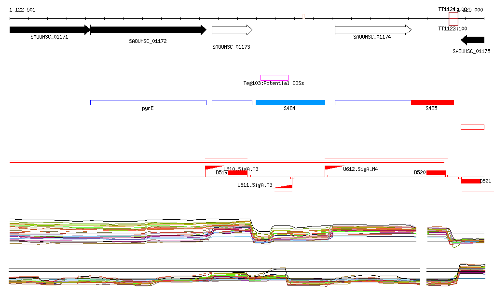Select the D520 red block
494x295 pixels.
(x=436, y=173)
